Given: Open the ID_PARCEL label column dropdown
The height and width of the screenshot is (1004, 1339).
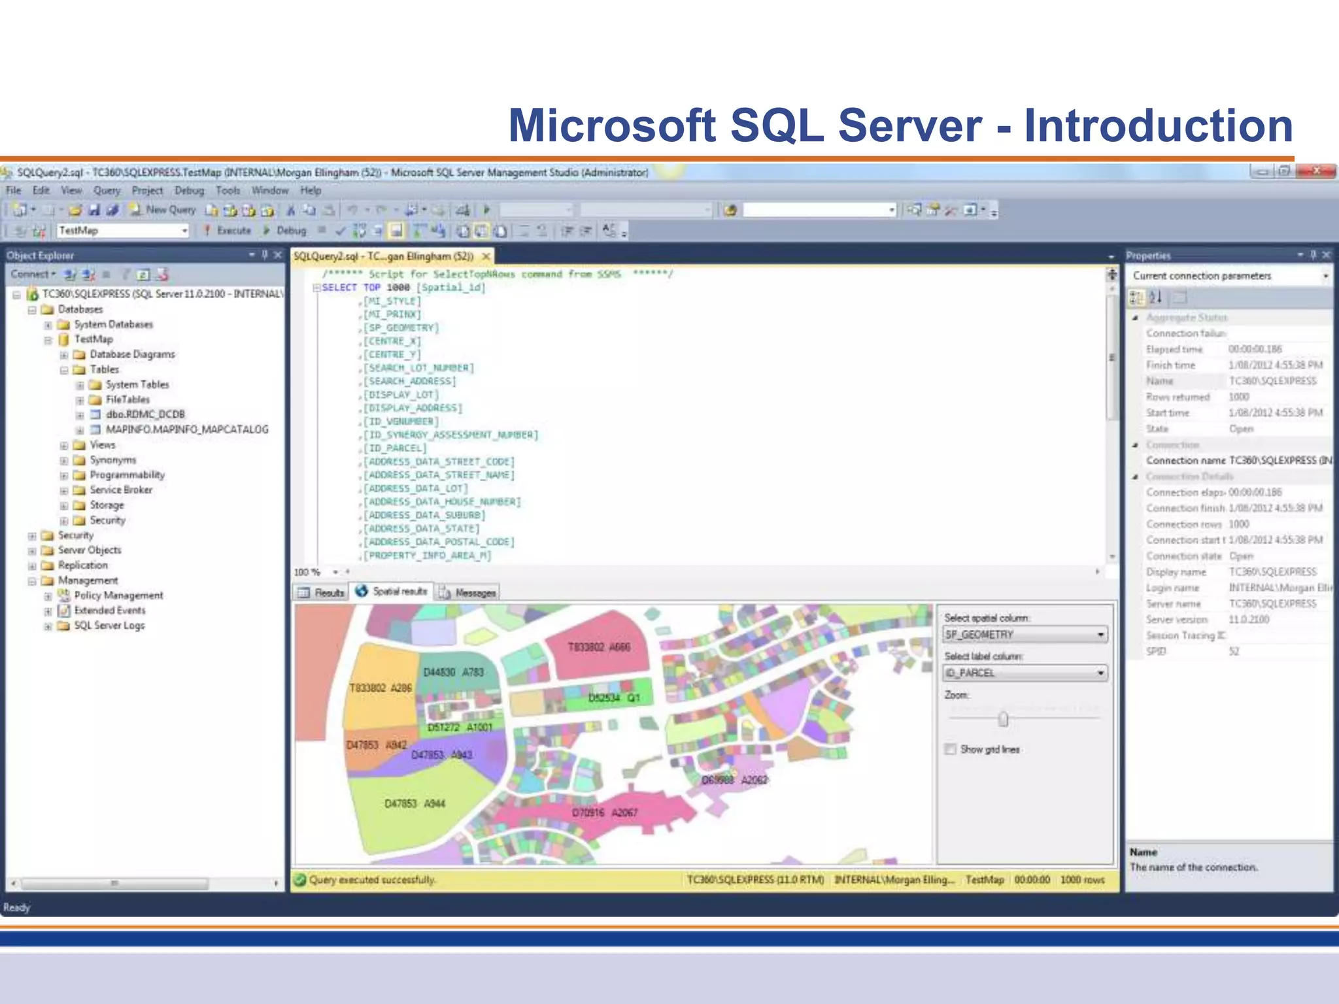Looking at the screenshot, I should (1100, 673).
